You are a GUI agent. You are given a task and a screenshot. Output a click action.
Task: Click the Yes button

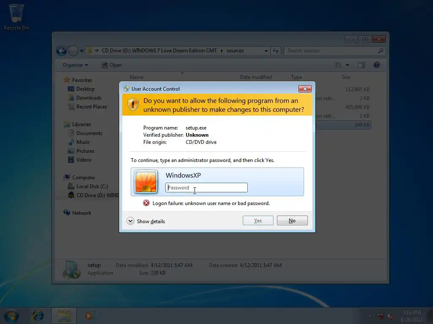[258, 220]
